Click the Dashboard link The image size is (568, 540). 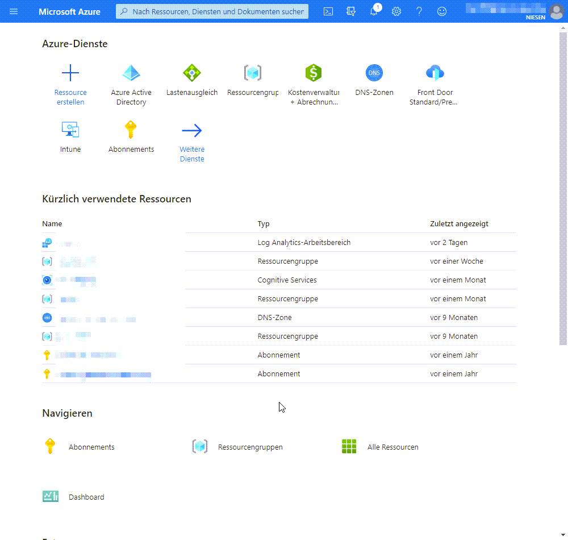[86, 497]
